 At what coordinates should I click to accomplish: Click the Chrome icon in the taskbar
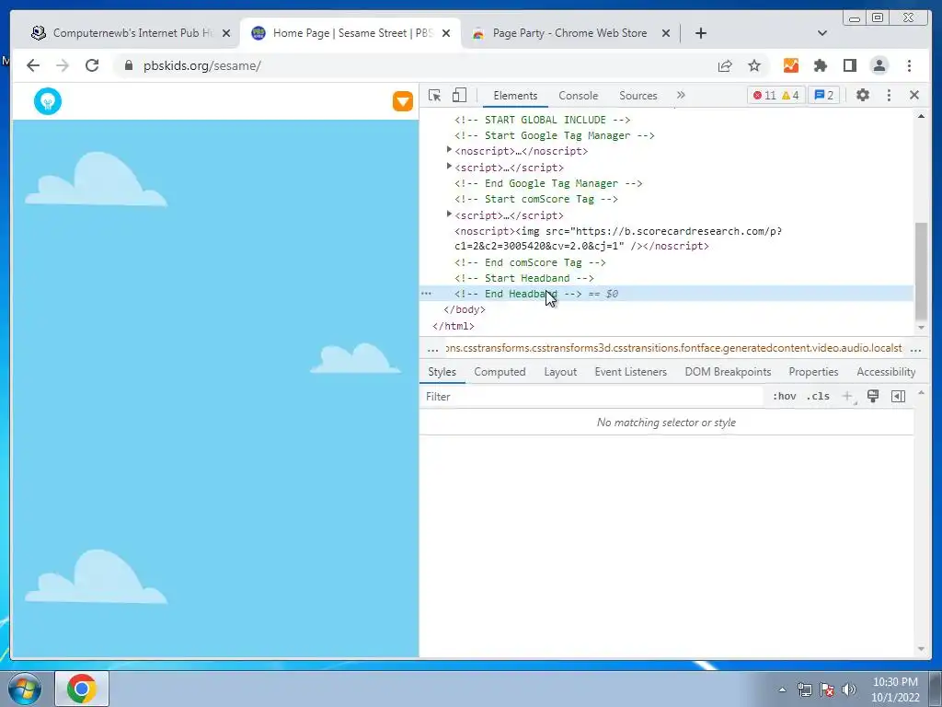pyautogui.click(x=82, y=689)
